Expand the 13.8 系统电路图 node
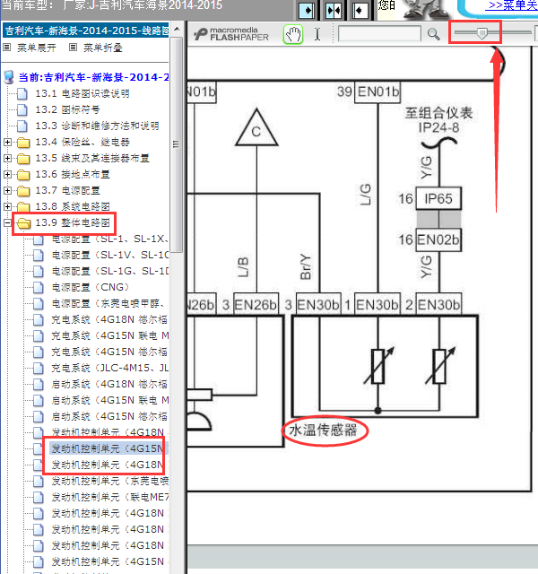The width and height of the screenshot is (538, 574). point(7,206)
